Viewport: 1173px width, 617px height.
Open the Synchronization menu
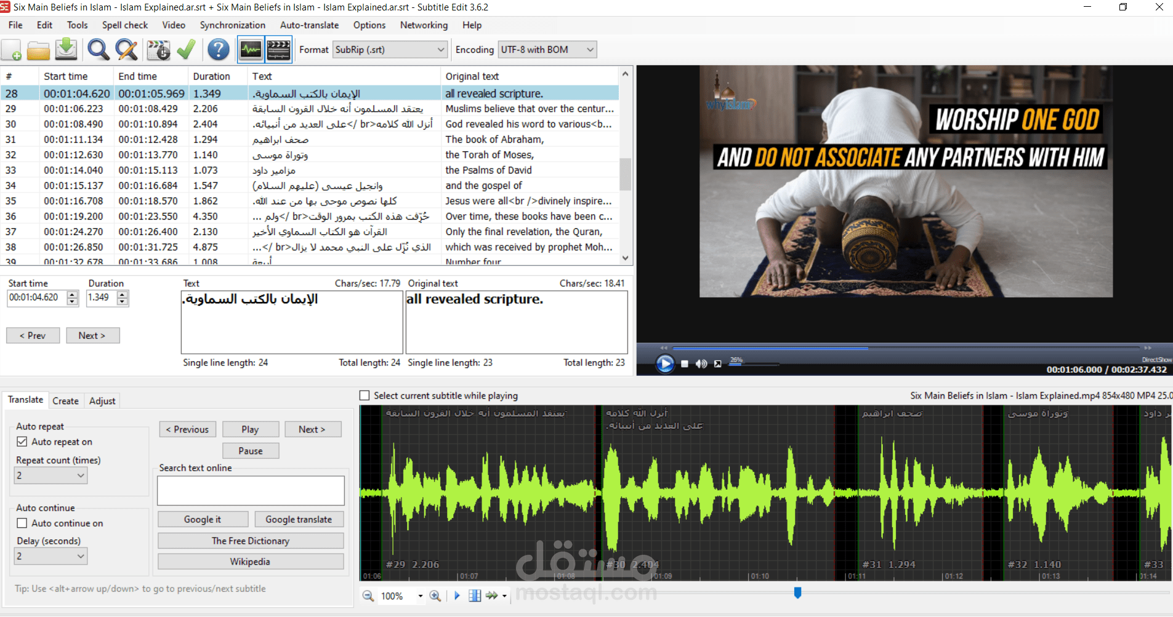pyautogui.click(x=233, y=25)
